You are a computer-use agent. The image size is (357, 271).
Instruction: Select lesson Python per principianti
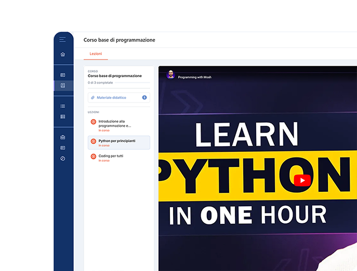[x=119, y=142]
